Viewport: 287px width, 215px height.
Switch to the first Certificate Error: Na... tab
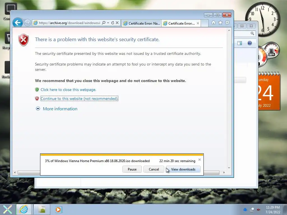coord(141,24)
